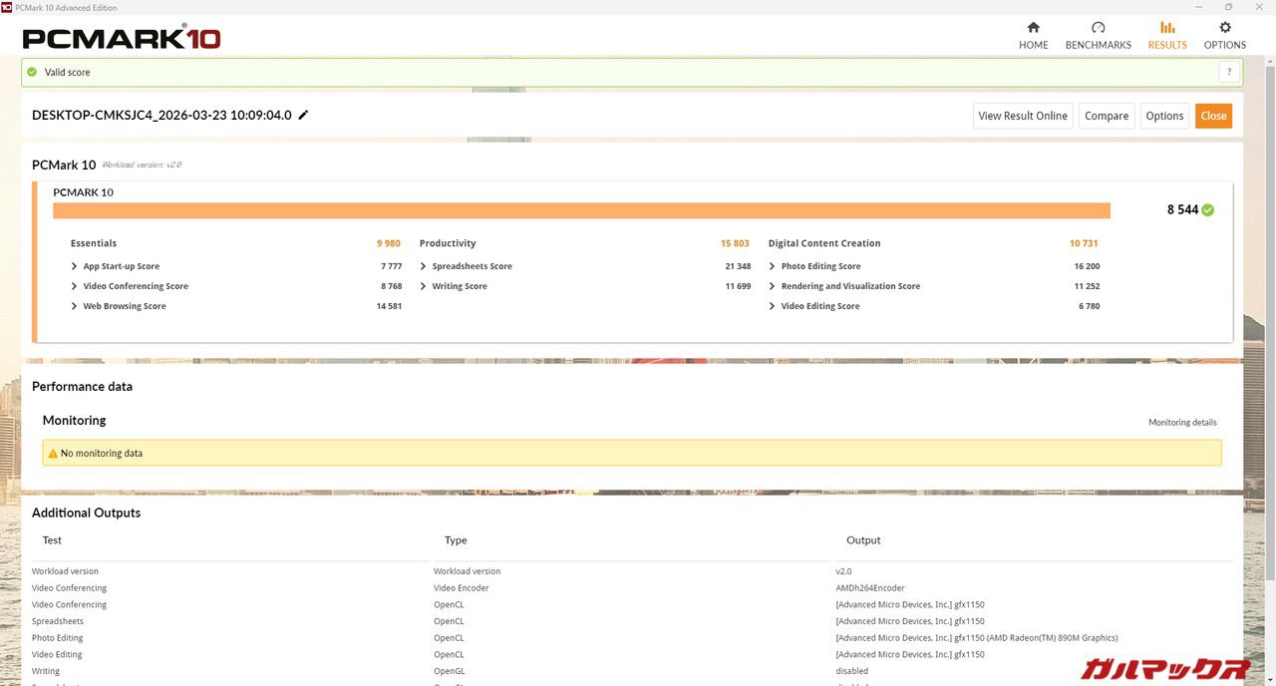
Task: Click the pencil icon to rename result
Action: [x=304, y=115]
